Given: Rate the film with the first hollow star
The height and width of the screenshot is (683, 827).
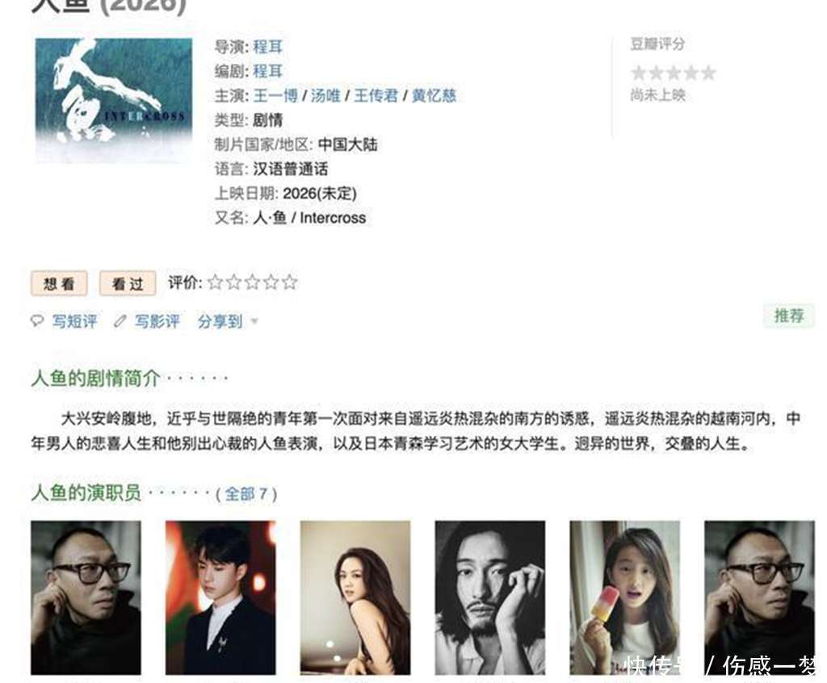Looking at the screenshot, I should point(215,283).
